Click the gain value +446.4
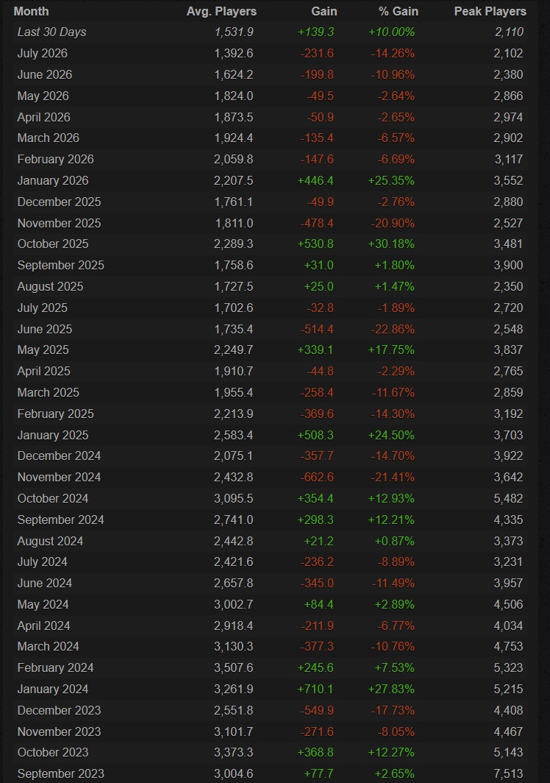This screenshot has height=783, width=550. [315, 180]
